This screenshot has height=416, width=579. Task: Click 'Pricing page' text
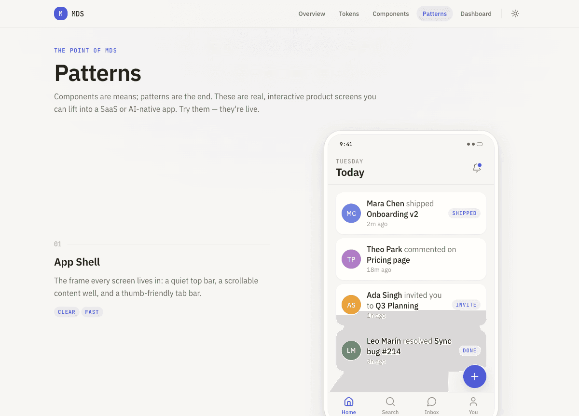[x=388, y=260]
